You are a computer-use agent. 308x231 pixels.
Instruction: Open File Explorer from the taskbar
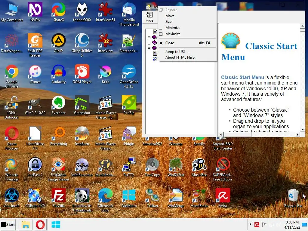click(26, 224)
